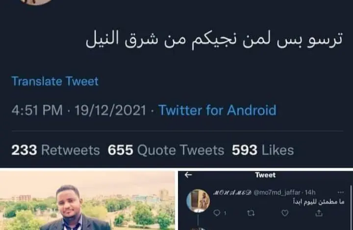Click the 4:51 PM 19/12/2021 timestamp

tap(79, 110)
